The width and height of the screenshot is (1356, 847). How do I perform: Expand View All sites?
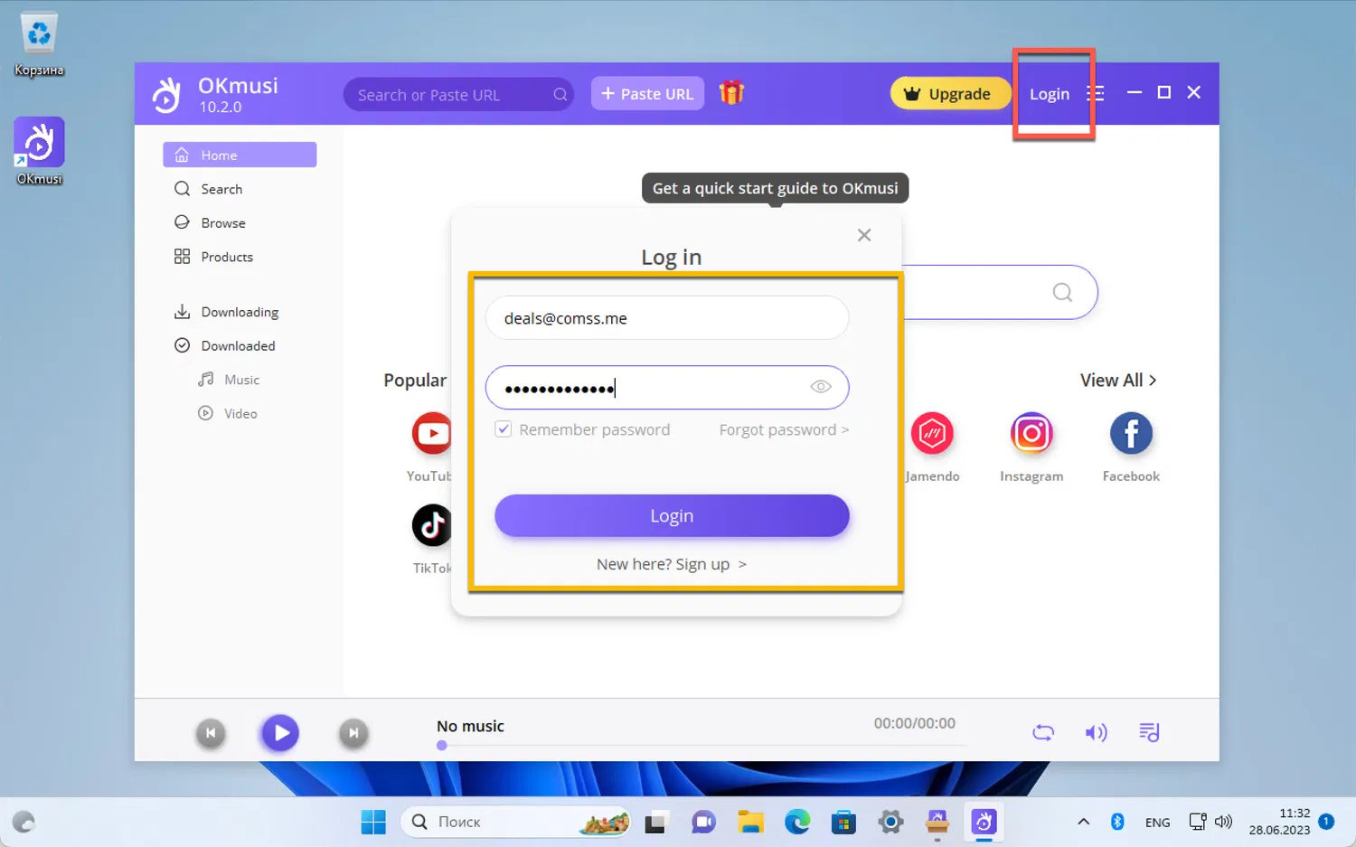tap(1118, 381)
